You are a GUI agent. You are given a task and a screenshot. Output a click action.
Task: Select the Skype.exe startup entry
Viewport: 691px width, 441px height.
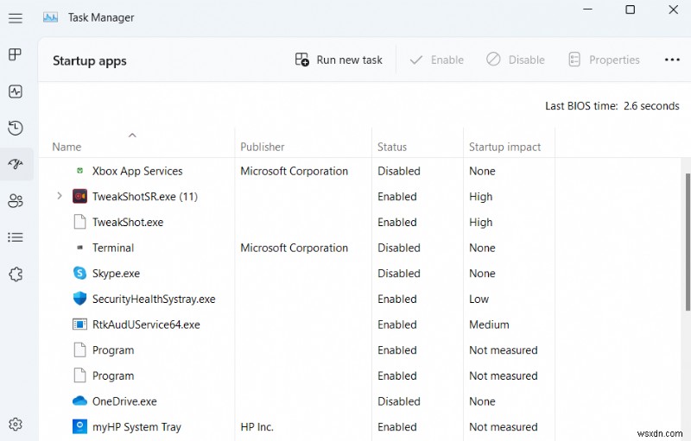pos(116,274)
